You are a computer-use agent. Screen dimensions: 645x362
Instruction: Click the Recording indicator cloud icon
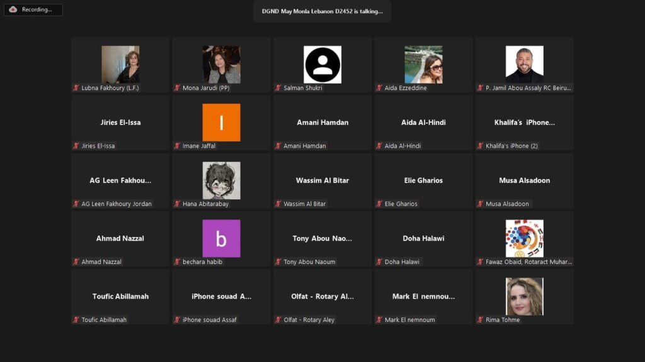13,9
